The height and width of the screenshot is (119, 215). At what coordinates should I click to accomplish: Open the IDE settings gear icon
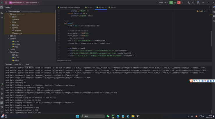tap(198, 2)
